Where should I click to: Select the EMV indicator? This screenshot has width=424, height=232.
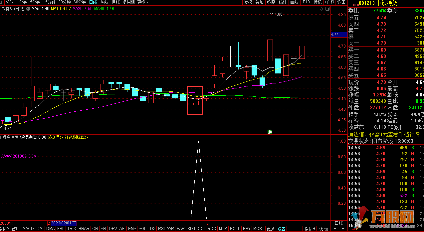click(132, 229)
